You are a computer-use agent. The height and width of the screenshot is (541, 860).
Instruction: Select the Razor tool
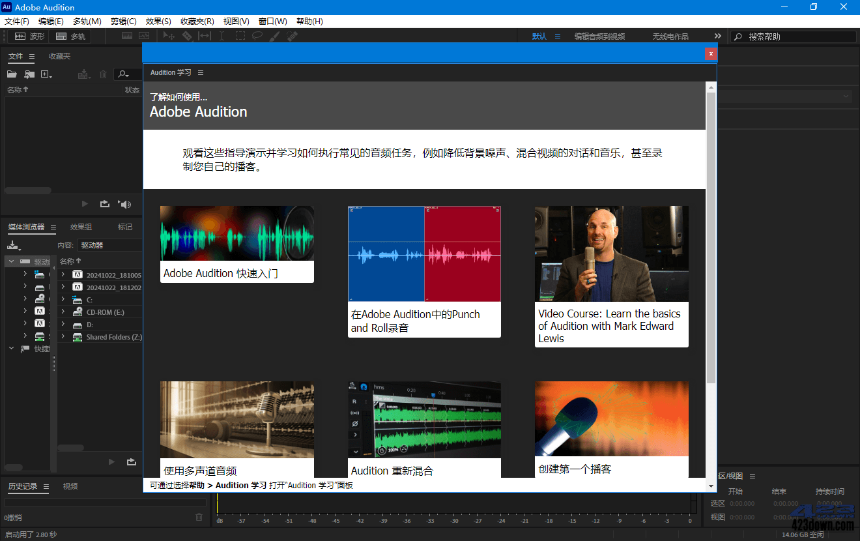tap(188, 36)
